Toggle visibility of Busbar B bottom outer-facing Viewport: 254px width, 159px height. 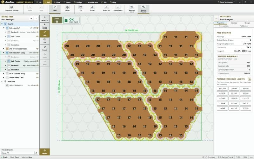[x=37, y=32]
